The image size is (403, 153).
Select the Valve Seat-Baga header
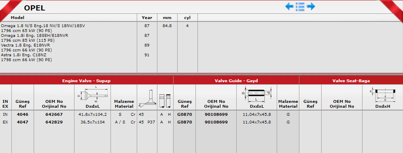351,81
